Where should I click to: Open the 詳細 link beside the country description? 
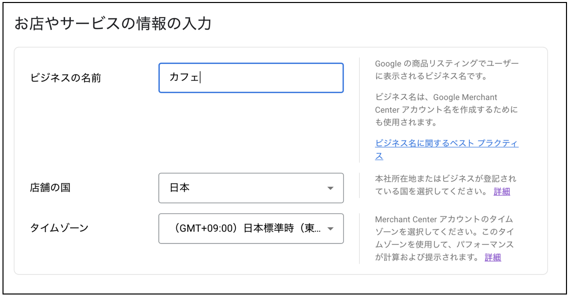tap(501, 191)
